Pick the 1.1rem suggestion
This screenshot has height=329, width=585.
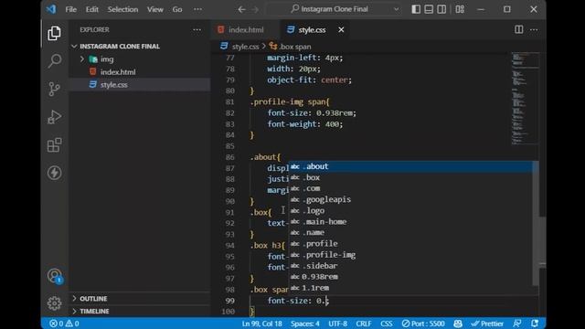[x=411, y=288]
